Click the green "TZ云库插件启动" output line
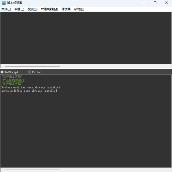The image size is (172, 172). coord(13,80)
